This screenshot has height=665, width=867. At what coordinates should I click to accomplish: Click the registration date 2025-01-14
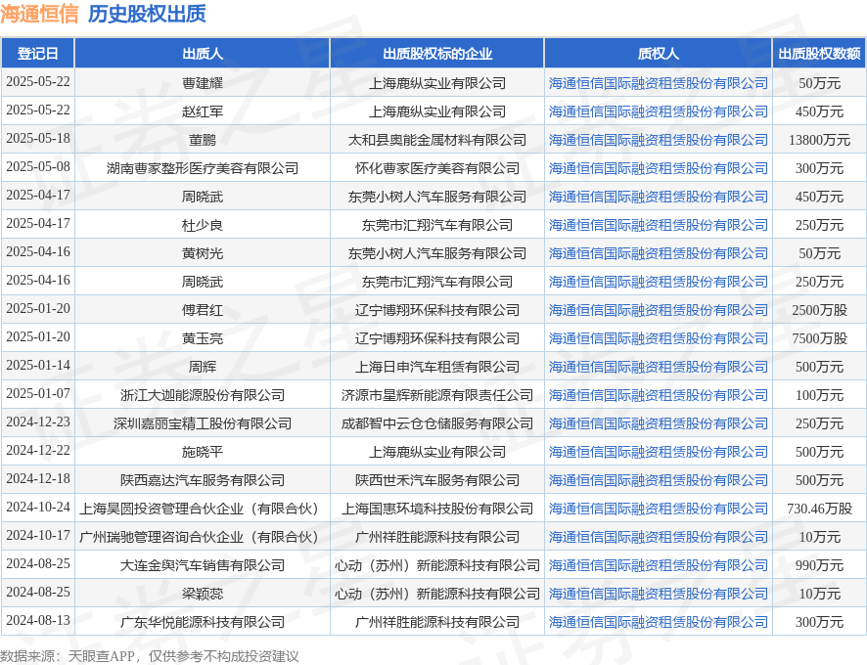tap(38, 365)
